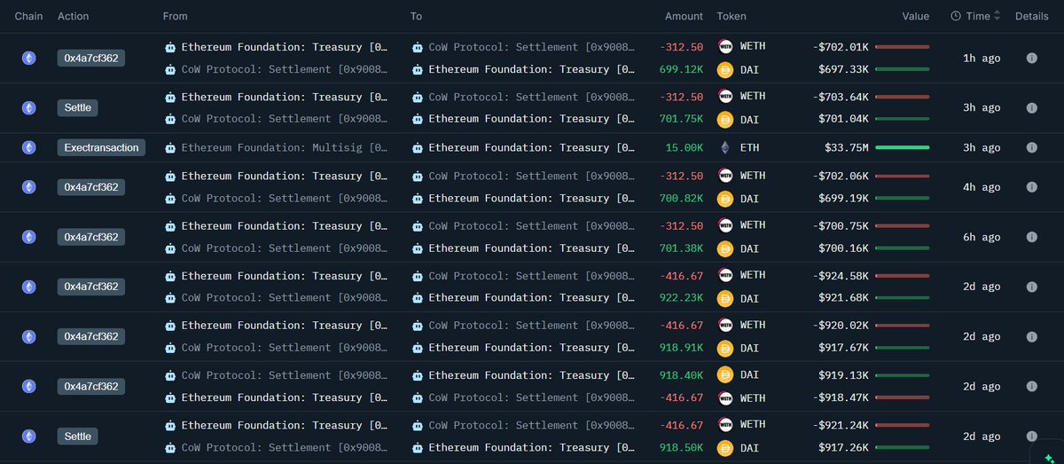Screen dimensions: 1064x464
Task: Click the Amount column header
Action: pos(684,16)
